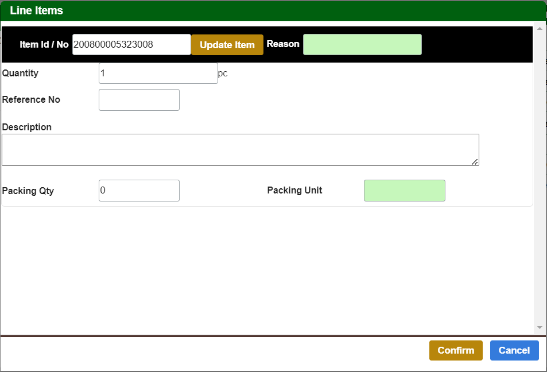This screenshot has height=372, width=547.
Task: Click the Item Id / No label
Action: pyautogui.click(x=44, y=44)
